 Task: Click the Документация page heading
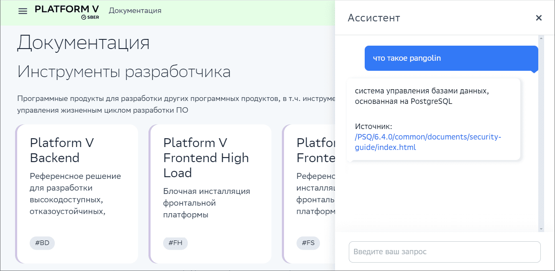click(x=83, y=43)
